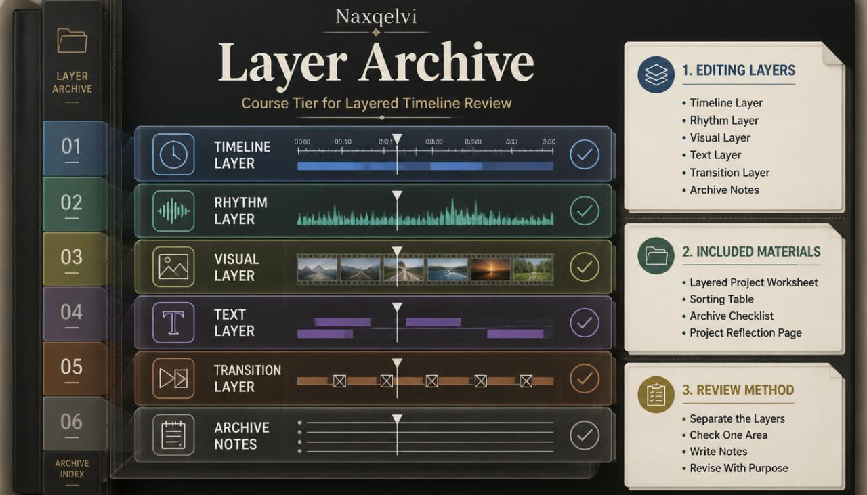The width and height of the screenshot is (867, 495).
Task: Click the upper-left purple Text Layer clip
Action: click(343, 322)
